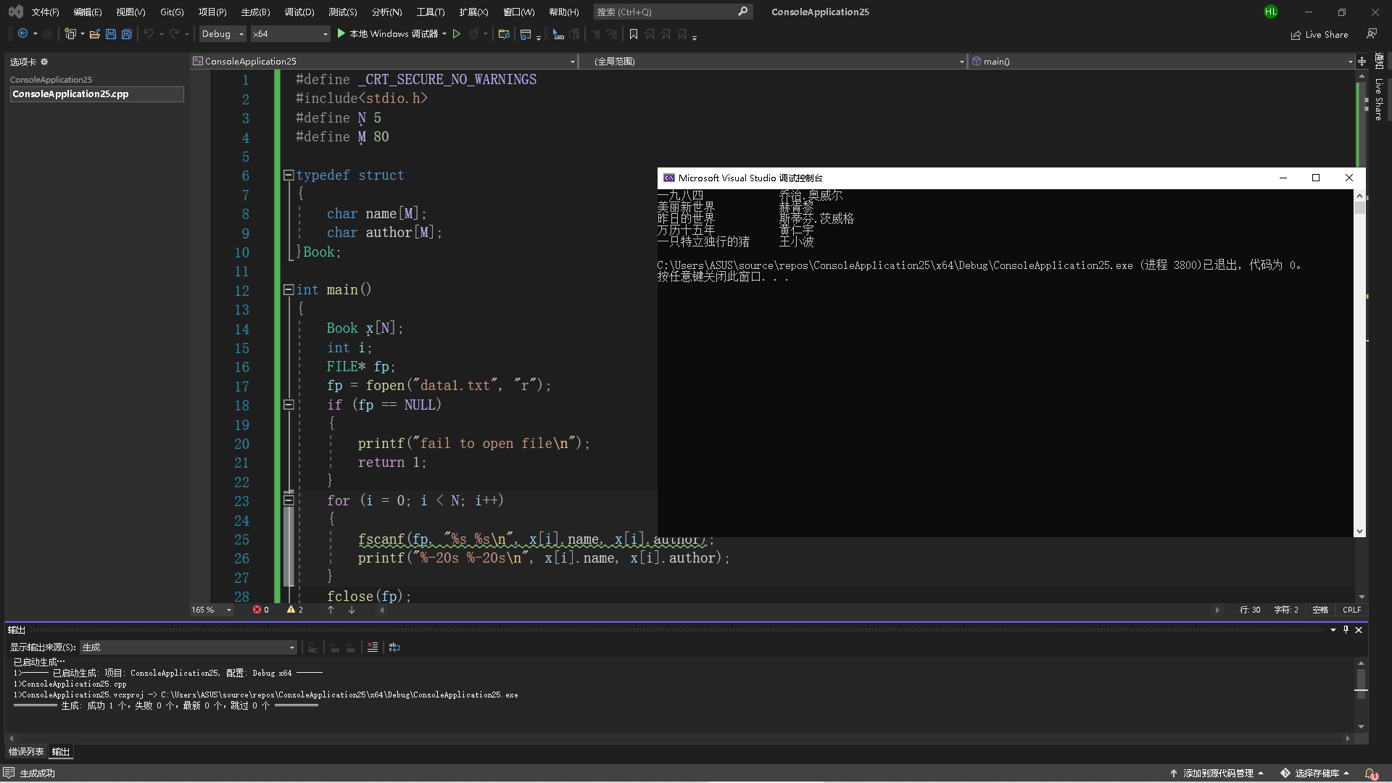1392x783 pixels.
Task: Collapse the typedef struct code block
Action: pos(289,175)
